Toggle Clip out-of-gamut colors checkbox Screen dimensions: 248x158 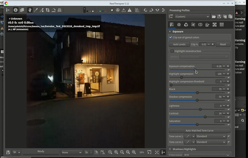pyautogui.click(x=170, y=37)
